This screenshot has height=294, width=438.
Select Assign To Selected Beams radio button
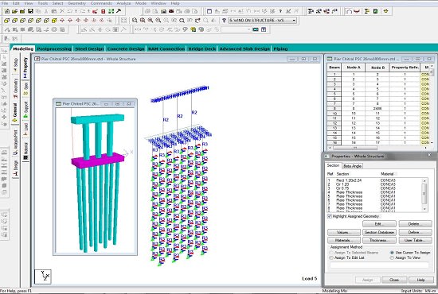[x=331, y=253]
